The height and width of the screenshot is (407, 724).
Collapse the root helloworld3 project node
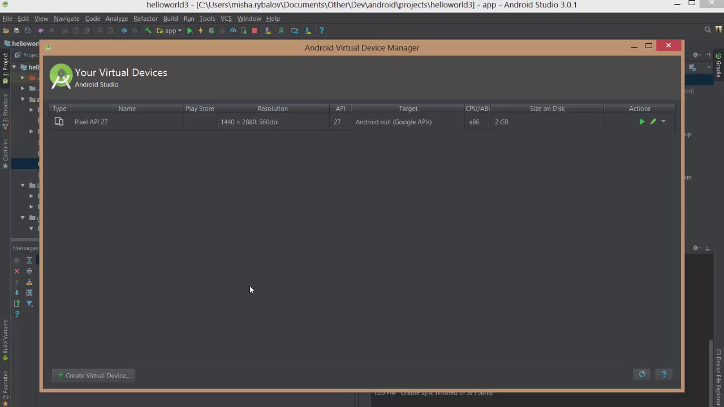coord(14,67)
